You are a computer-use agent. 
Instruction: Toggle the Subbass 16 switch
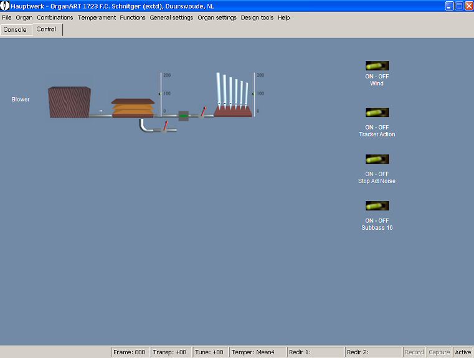[x=377, y=205]
